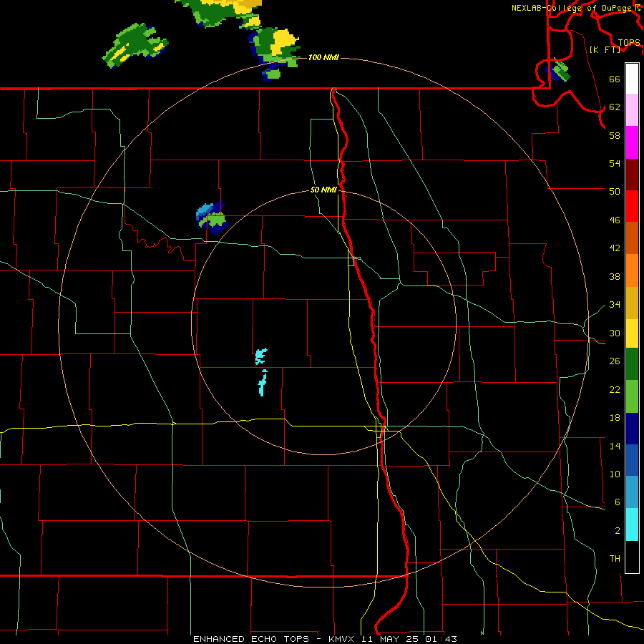Click the "KMVX" radar site identifier
The image size is (644, 644).
tap(341, 639)
